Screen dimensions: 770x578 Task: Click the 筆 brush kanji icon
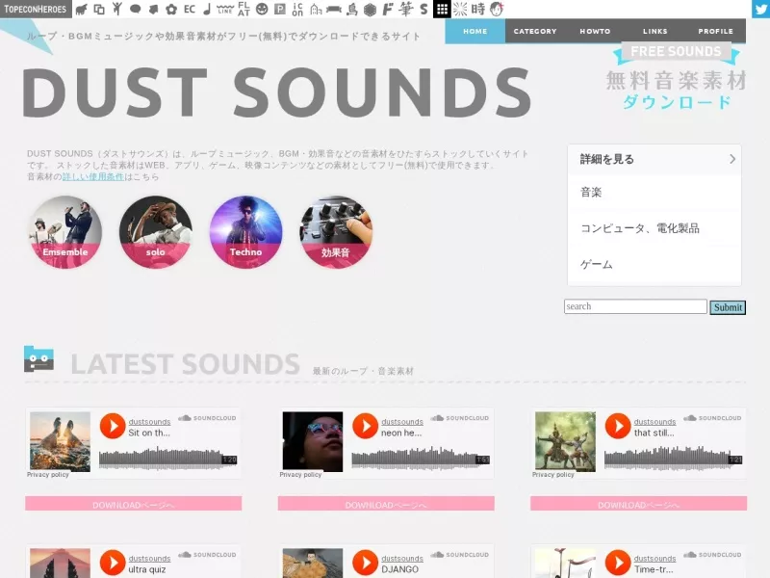405,9
